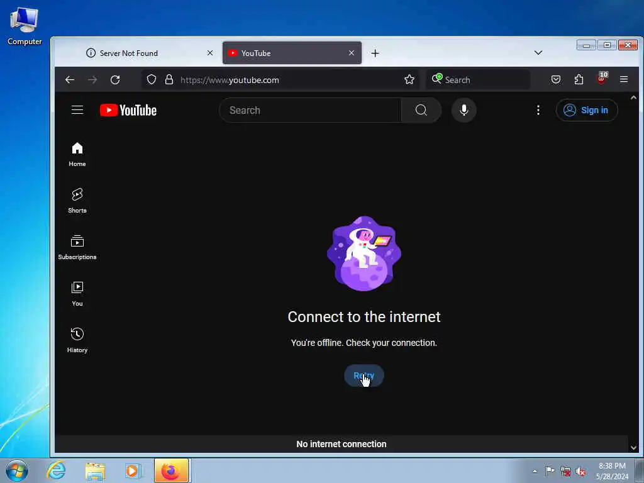The image size is (644, 483).
Task: Open Save to Pocket icon
Action: pos(556,80)
